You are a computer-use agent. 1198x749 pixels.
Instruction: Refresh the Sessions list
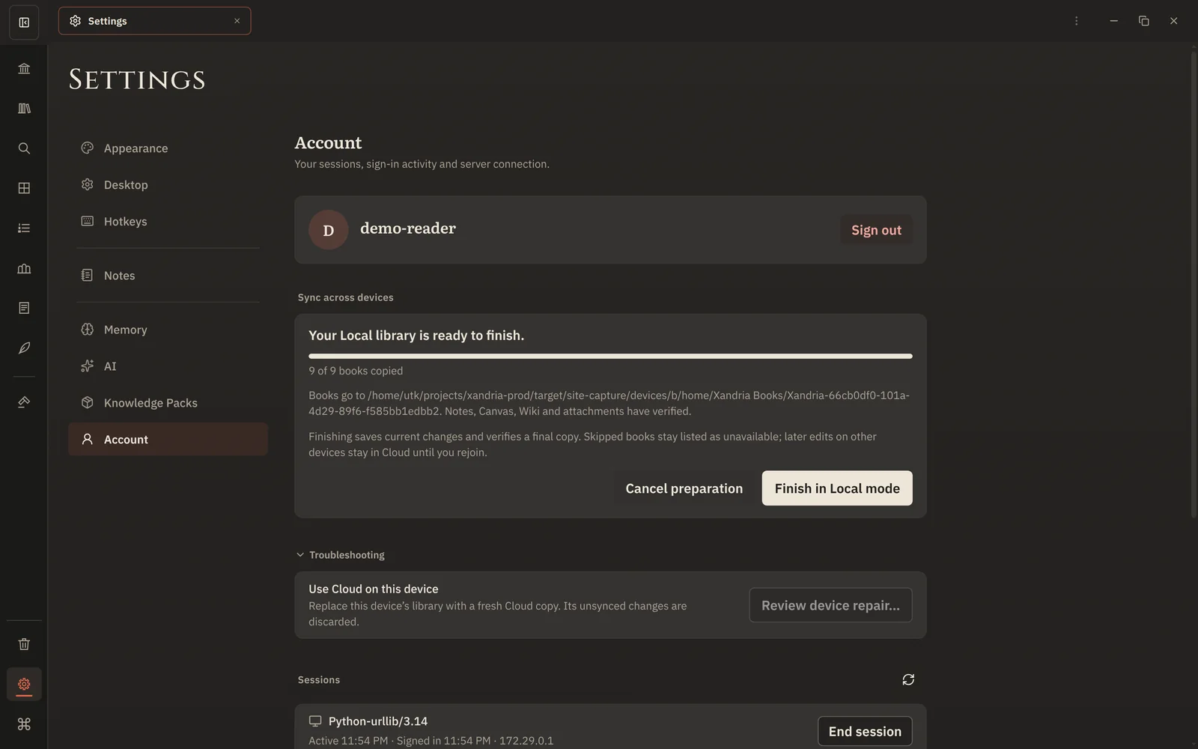[908, 679]
